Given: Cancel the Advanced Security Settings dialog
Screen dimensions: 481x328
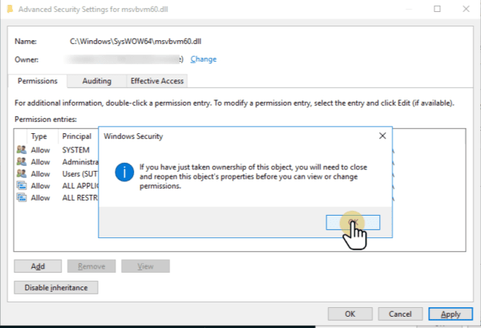Looking at the screenshot, I should tap(399, 314).
